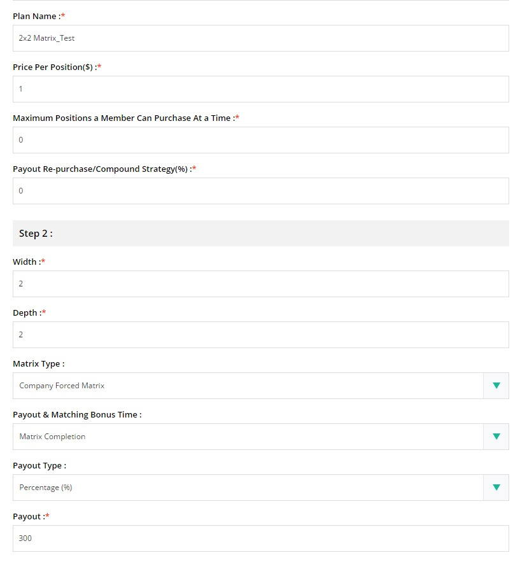Click the Re-purchase/Compound Strategy percentage field

[260, 191]
